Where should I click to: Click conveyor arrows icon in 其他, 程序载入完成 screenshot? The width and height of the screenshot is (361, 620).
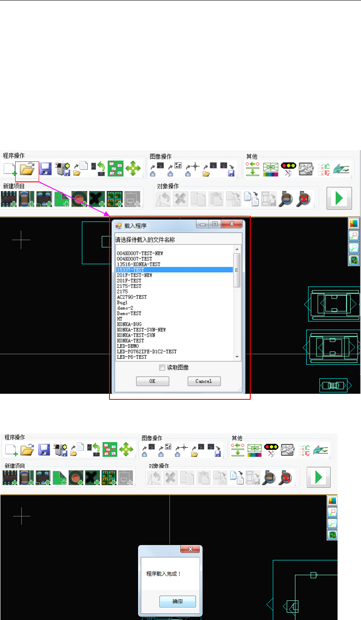click(x=237, y=449)
